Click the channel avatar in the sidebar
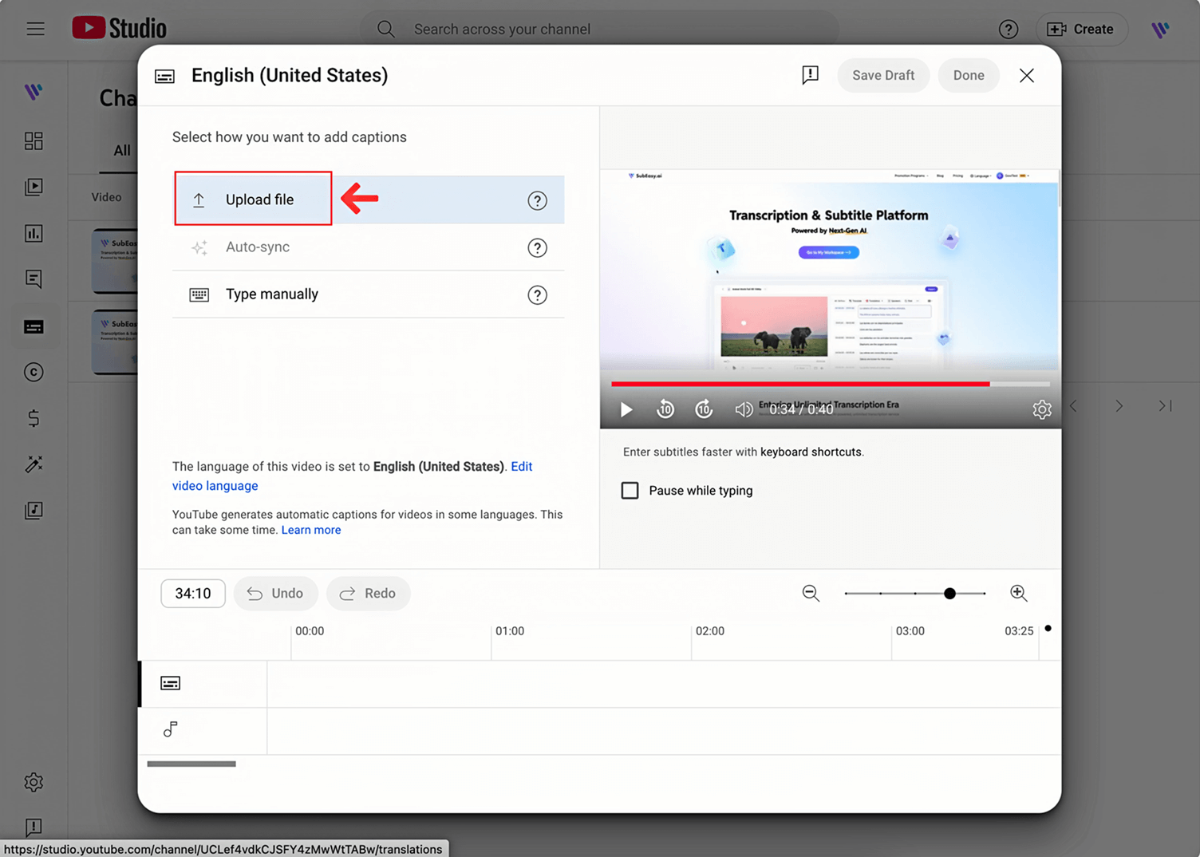 (34, 92)
